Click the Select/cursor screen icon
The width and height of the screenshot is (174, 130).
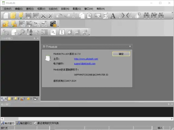[98, 15]
